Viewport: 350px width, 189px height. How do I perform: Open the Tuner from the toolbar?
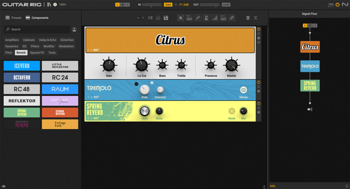click(x=198, y=18)
